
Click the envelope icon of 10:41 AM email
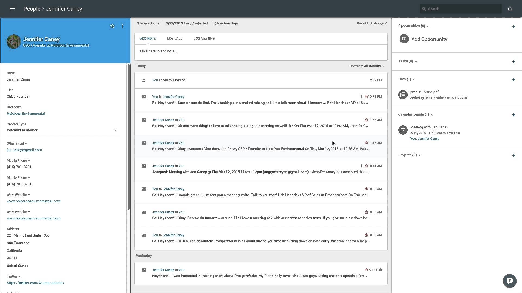[144, 166]
